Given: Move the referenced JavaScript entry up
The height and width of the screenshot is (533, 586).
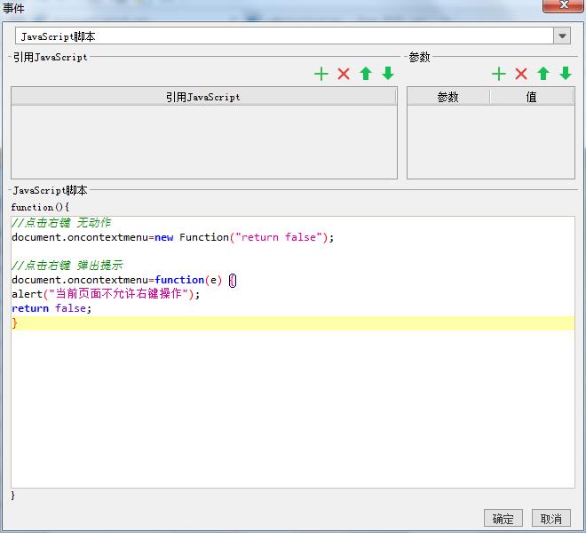Looking at the screenshot, I should (366, 74).
